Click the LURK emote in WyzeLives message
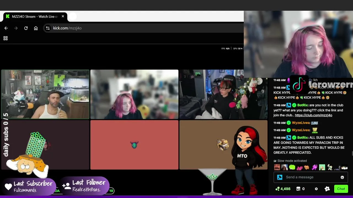The image size is (353, 198). 315,123
